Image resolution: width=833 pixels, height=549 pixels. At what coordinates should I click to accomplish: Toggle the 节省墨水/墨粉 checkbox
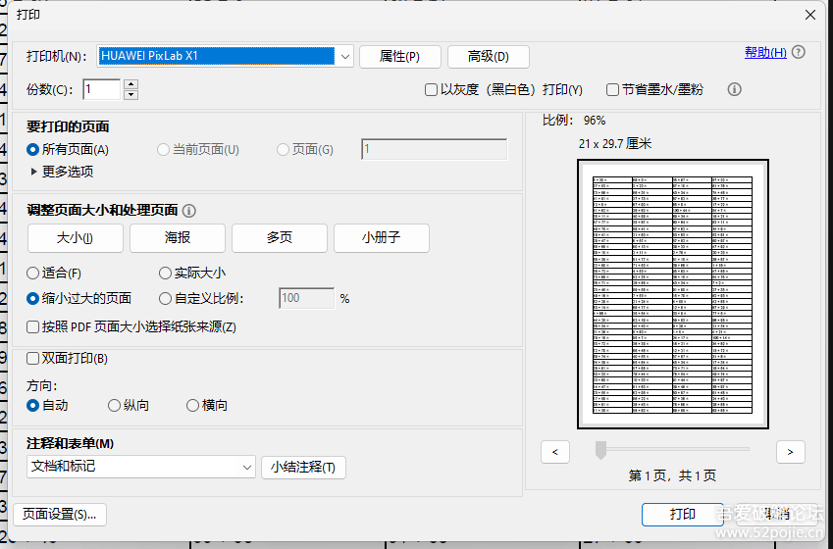[613, 90]
